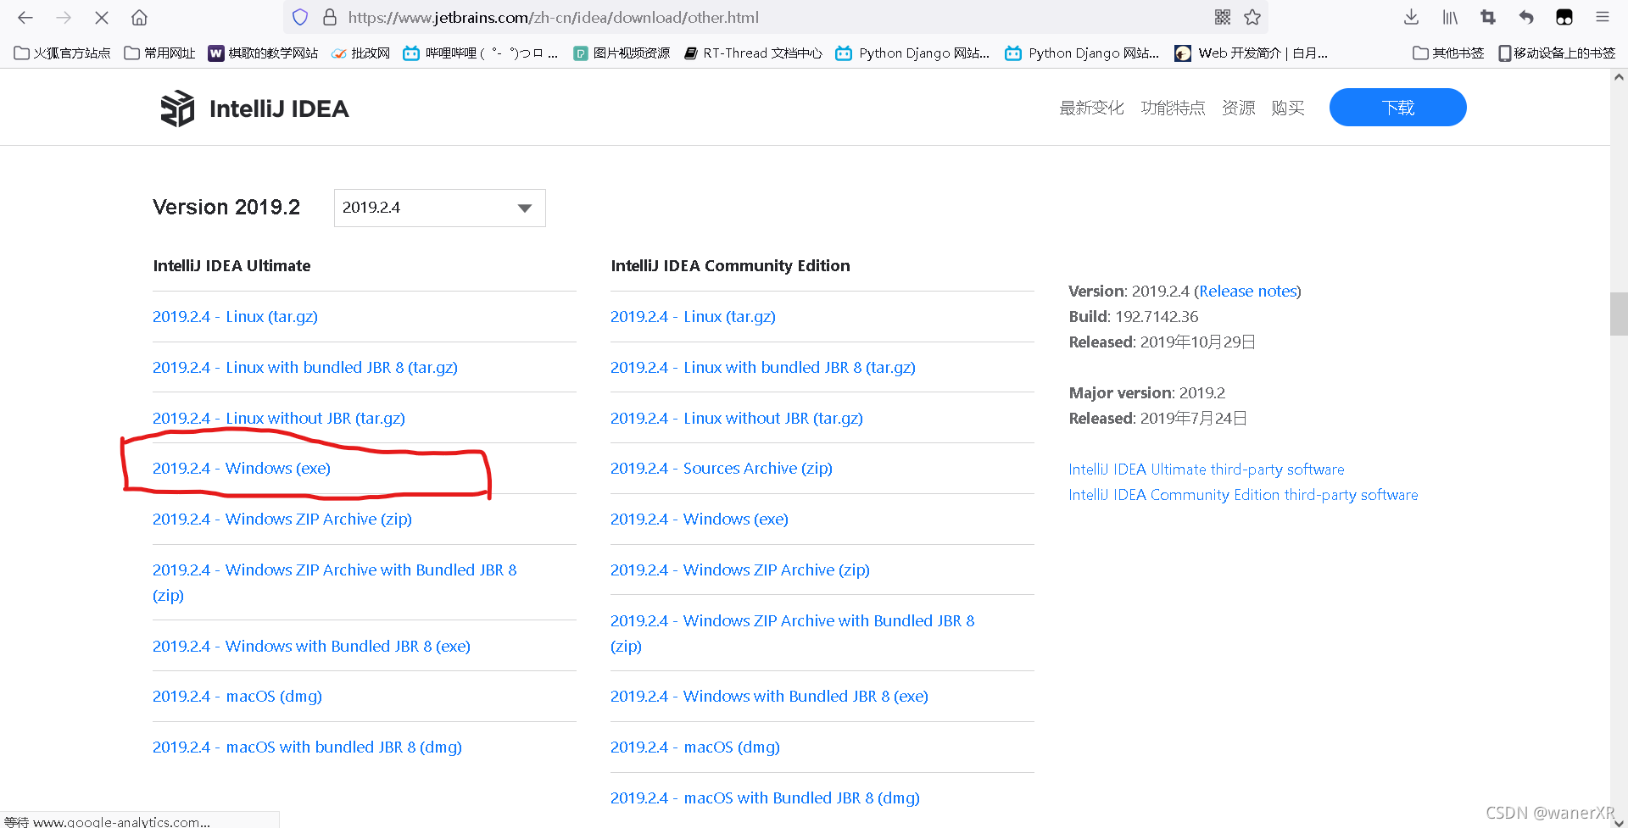1628x828 pixels.
Task: Download Community Linux with bundled JBR 8
Action: pyautogui.click(x=763, y=367)
